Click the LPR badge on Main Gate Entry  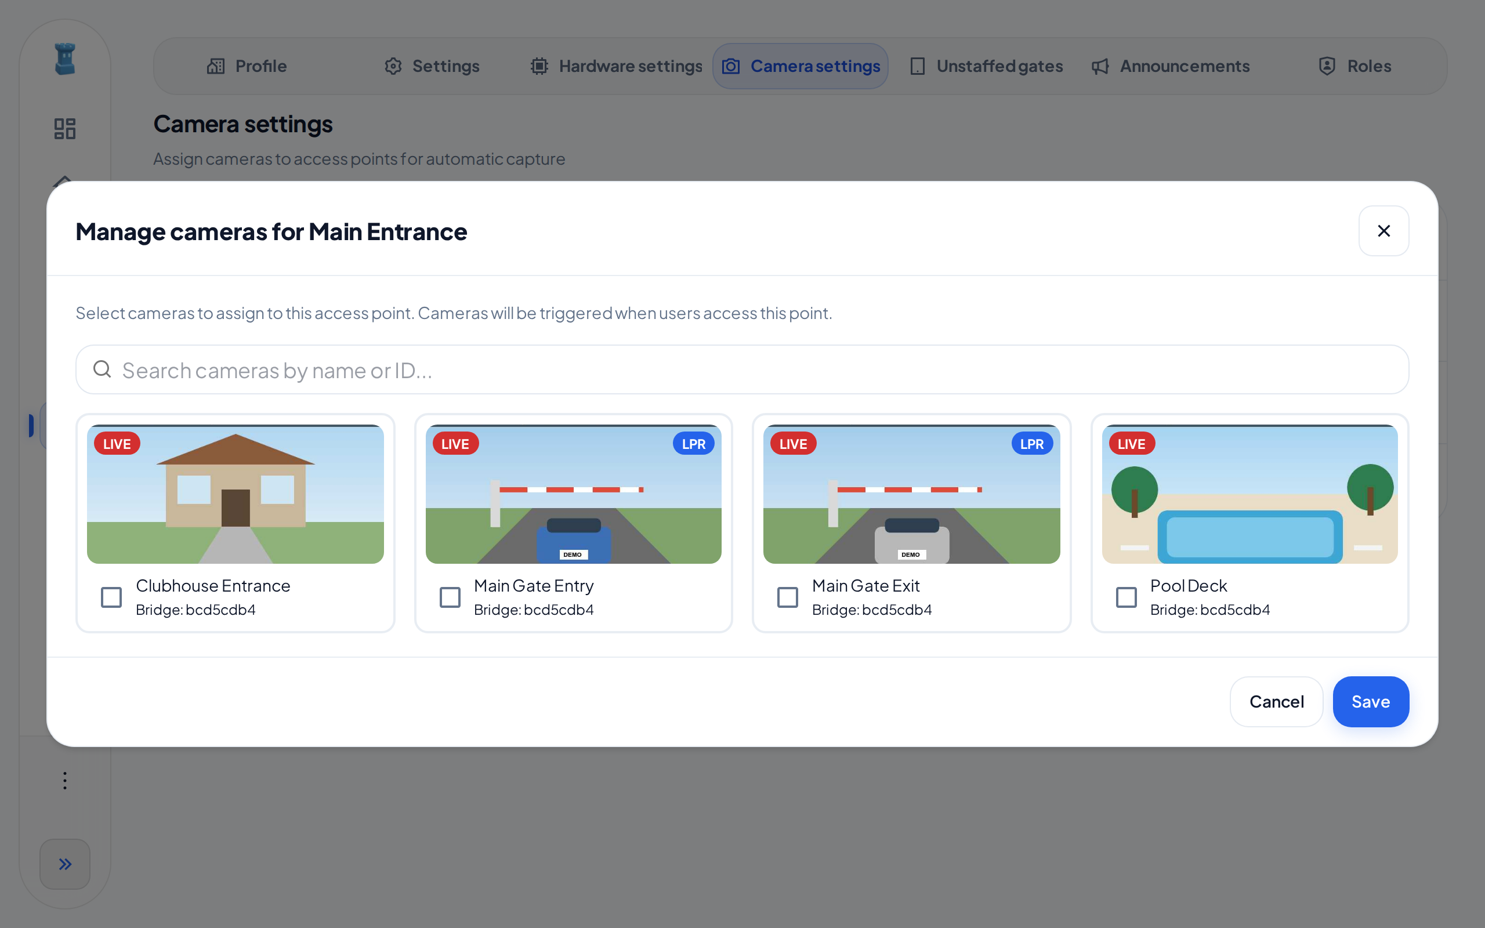coord(694,444)
